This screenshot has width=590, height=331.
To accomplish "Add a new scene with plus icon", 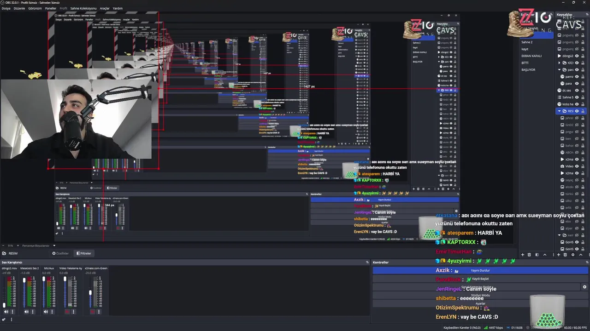I will click(523, 255).
